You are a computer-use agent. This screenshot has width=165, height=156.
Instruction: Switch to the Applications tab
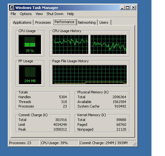click(22, 22)
